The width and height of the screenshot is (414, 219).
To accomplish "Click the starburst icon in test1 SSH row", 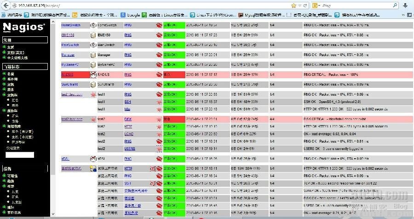I will (x=159, y=102).
